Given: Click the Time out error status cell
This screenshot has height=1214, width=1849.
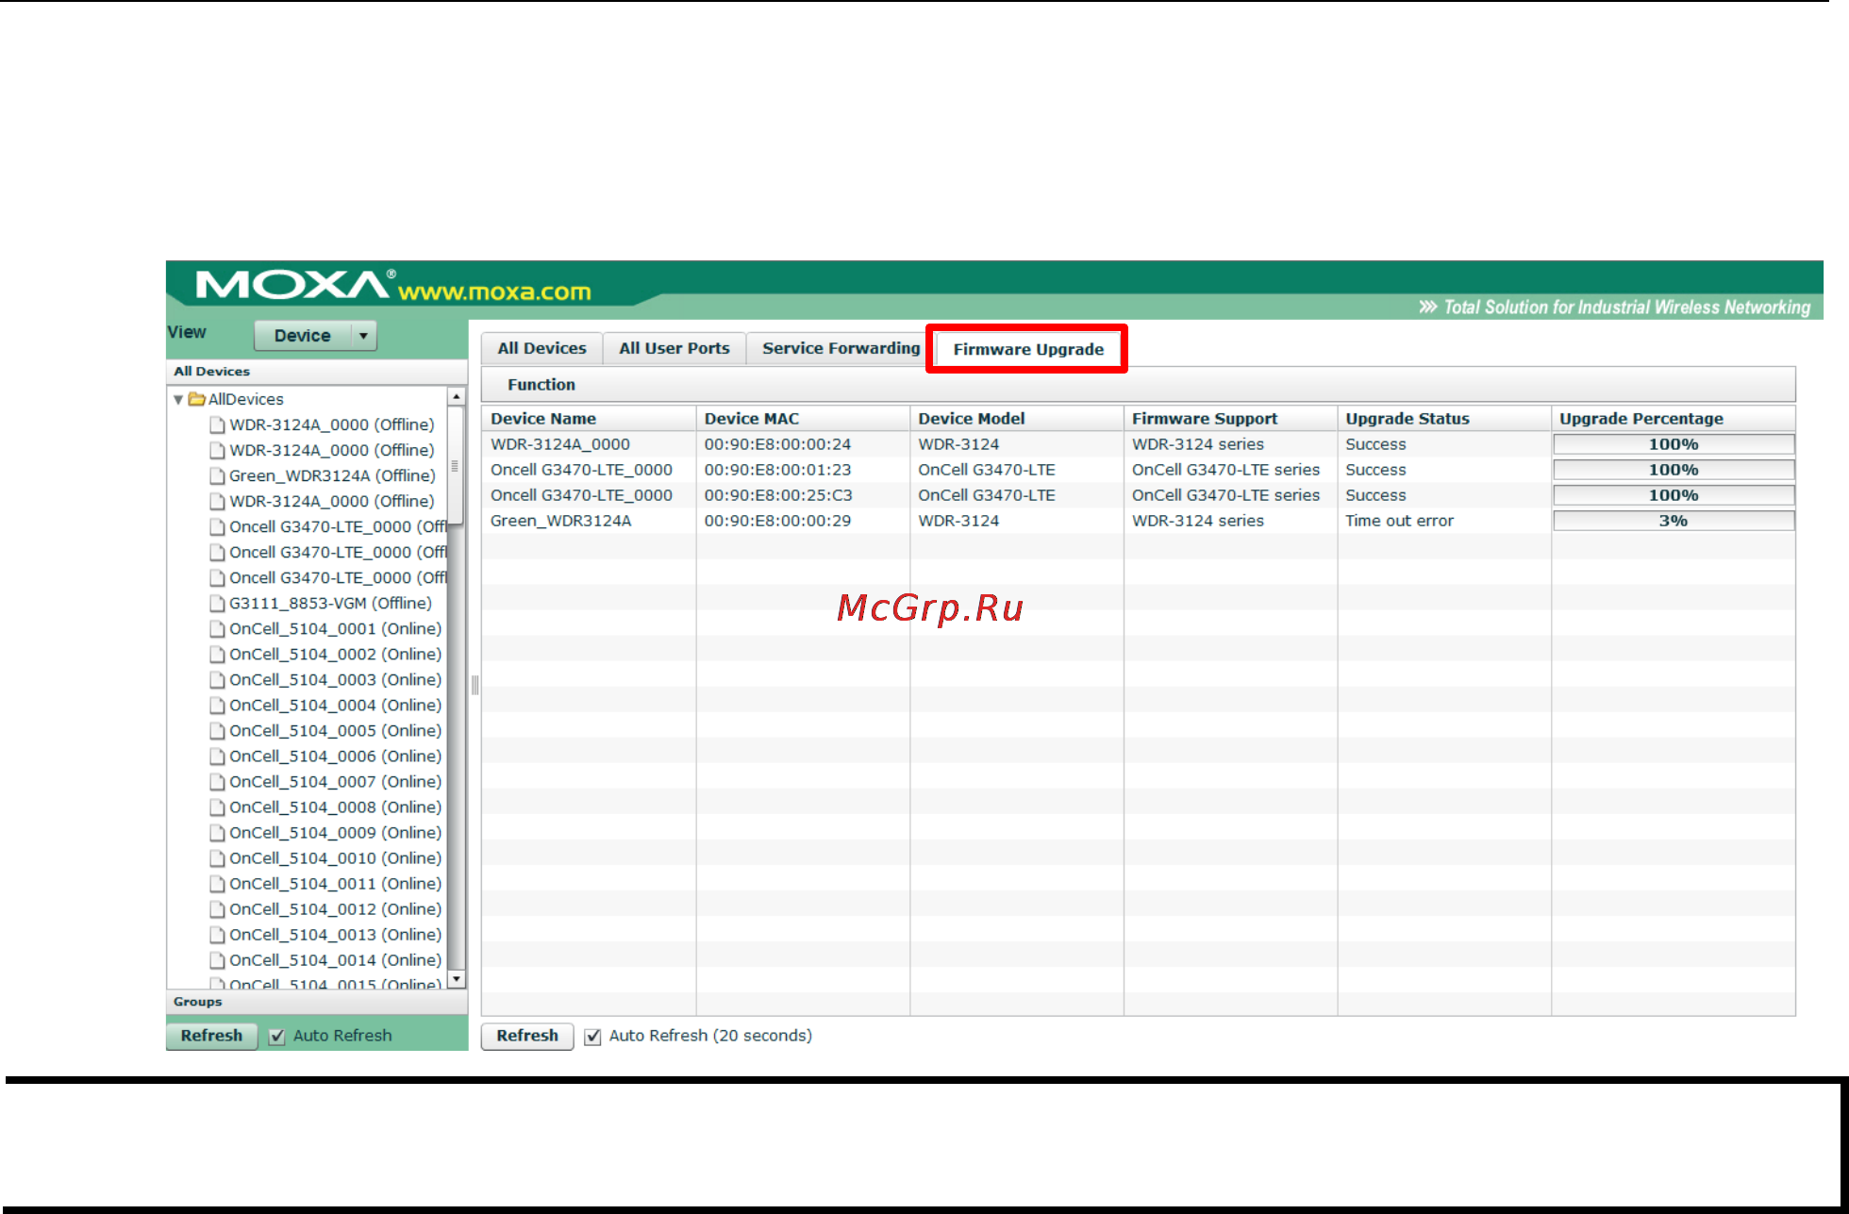Looking at the screenshot, I should tap(1399, 521).
